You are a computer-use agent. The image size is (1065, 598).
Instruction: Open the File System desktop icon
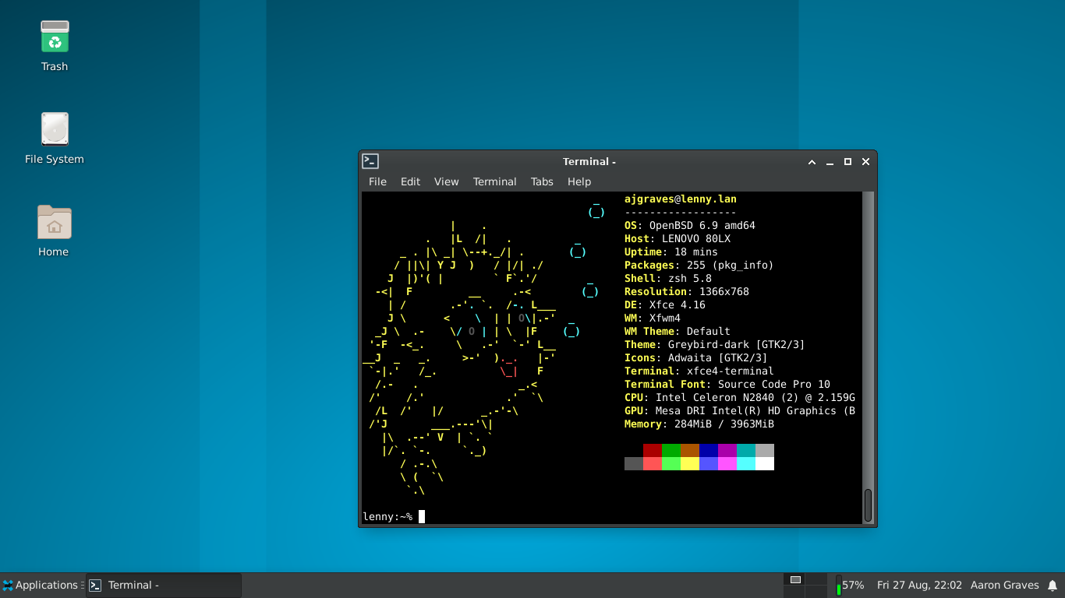(x=55, y=129)
